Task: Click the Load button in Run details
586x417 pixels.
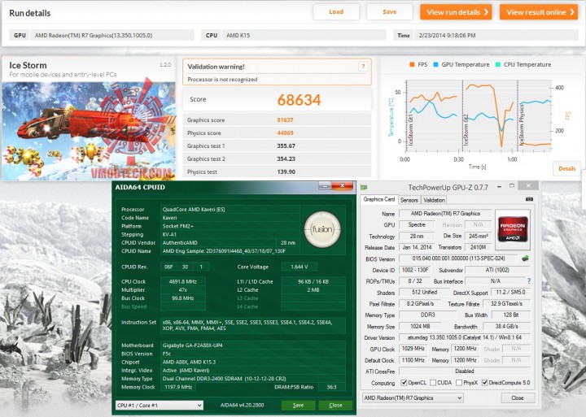Action: point(336,12)
